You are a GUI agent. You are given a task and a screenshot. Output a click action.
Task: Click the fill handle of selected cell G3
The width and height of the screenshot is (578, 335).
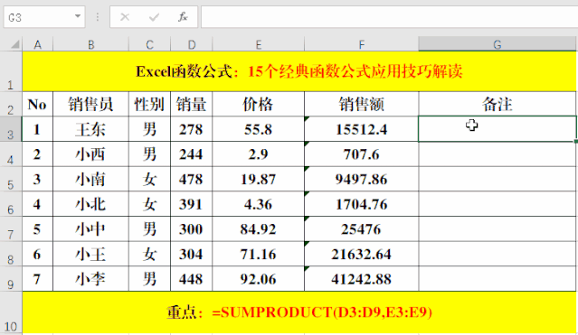click(x=576, y=142)
